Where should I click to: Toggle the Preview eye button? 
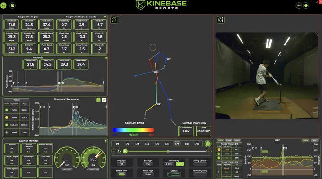(x=122, y=164)
